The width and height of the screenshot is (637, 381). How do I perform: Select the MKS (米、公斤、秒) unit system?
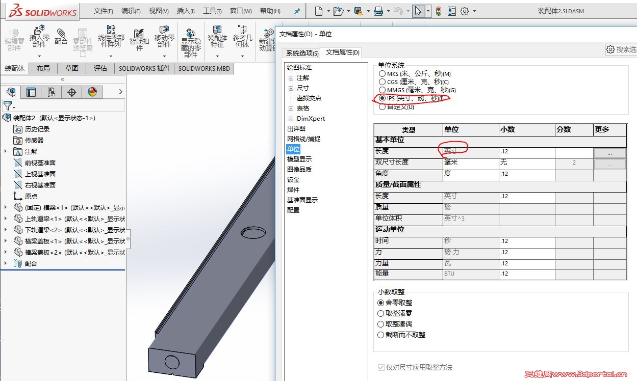coord(382,74)
